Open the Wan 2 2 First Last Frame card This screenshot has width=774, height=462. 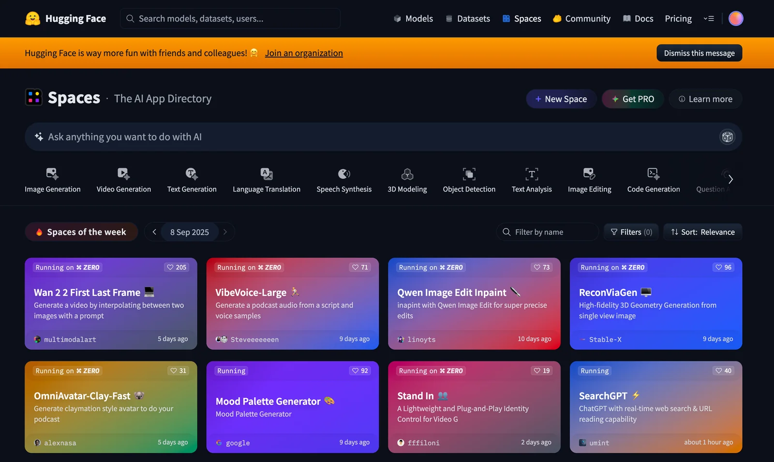click(x=111, y=303)
